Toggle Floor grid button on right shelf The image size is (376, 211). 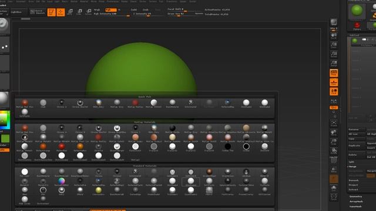(334, 82)
